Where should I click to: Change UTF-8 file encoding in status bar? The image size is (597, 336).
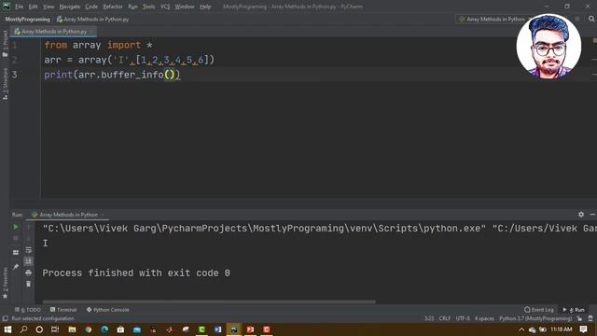[463, 318]
